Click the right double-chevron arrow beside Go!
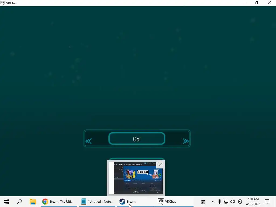This screenshot has width=276, height=207. (x=185, y=141)
